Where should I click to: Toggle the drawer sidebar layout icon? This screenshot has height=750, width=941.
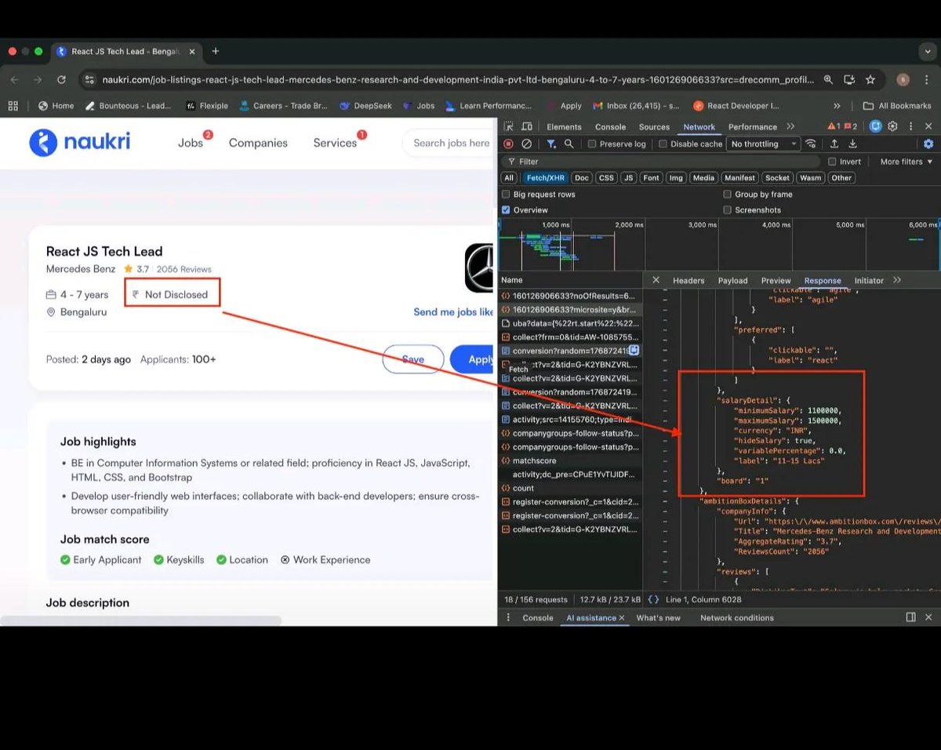(910, 617)
